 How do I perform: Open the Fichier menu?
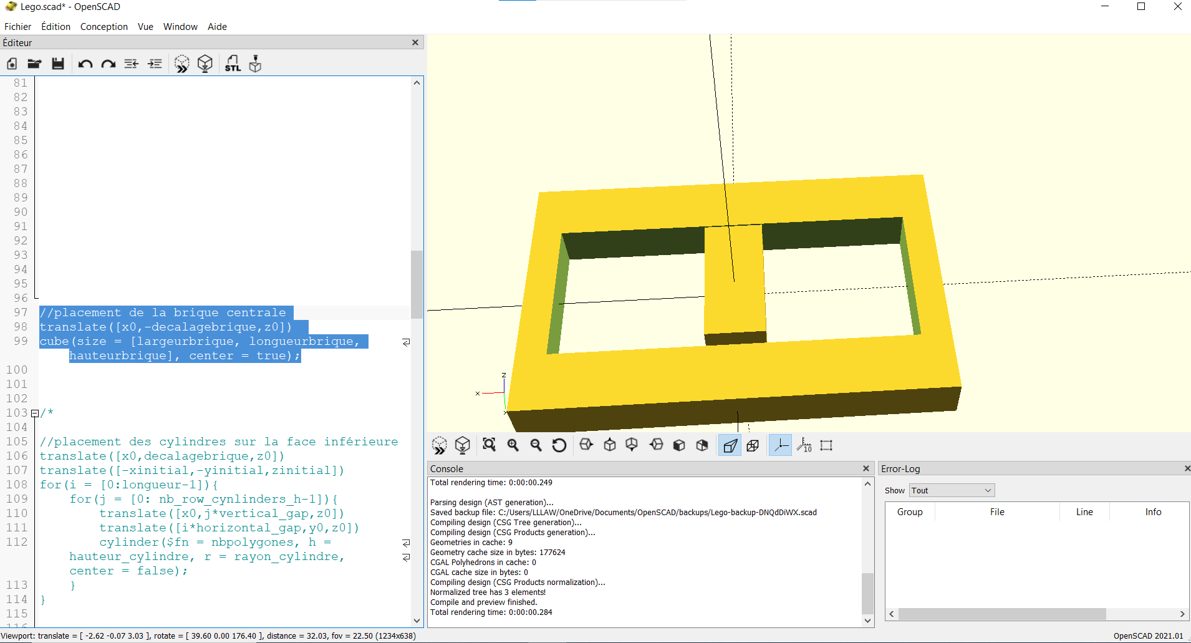pyautogui.click(x=17, y=27)
